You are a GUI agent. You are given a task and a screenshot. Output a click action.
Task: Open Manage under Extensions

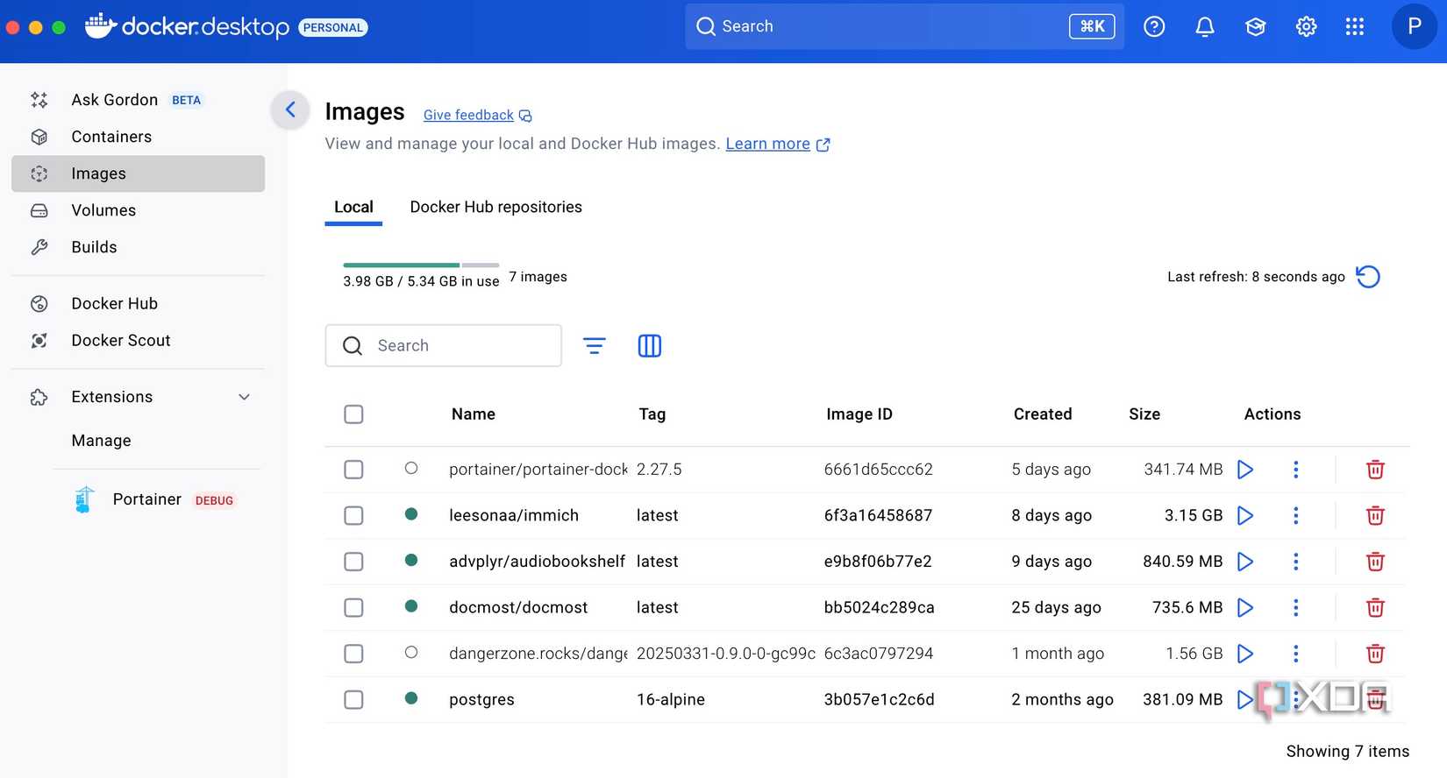click(x=101, y=441)
